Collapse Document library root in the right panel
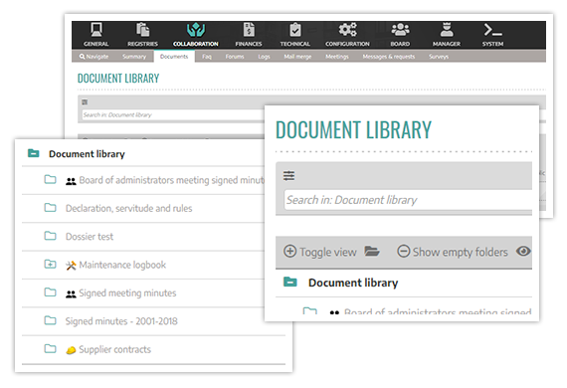 [290, 283]
